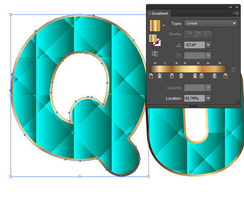Apply gradient along stroke button
This screenshot has width=244, height=199.
[x=198, y=34]
